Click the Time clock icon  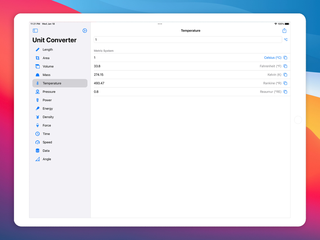tap(37, 134)
